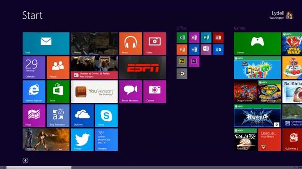The height and width of the screenshot is (169, 302).
Task: Click the horizontal scrollbar thumb
Action: tap(39, 168)
